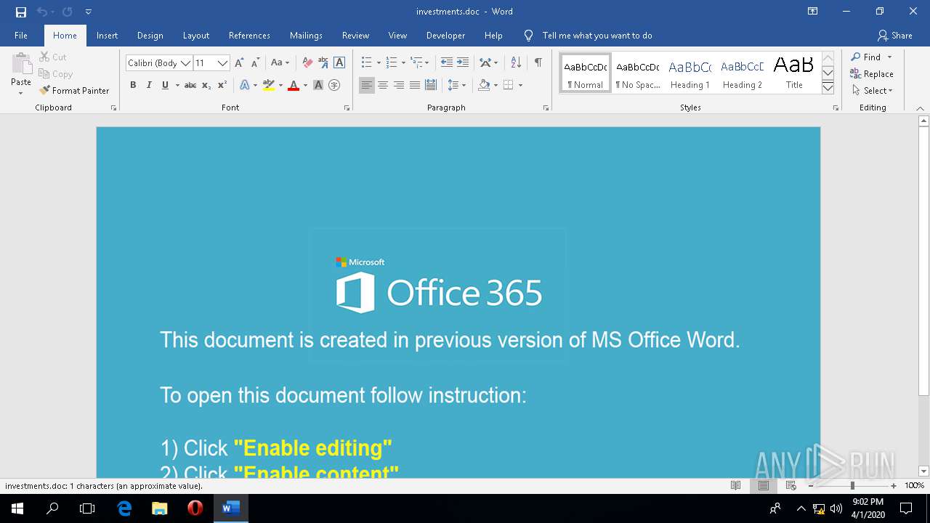
Task: Apply the Heading 1 style
Action: [690, 73]
